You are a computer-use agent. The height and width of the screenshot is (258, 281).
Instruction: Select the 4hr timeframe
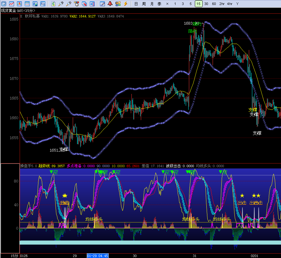[229, 4]
